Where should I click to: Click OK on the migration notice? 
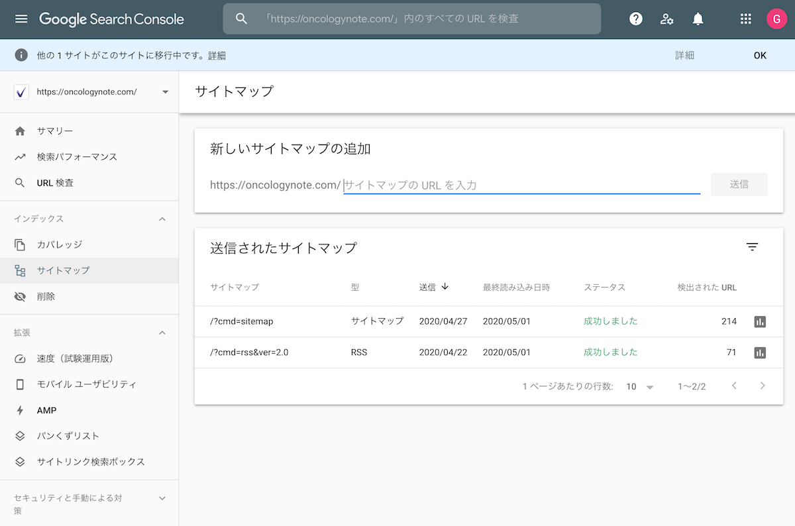pyautogui.click(x=760, y=56)
